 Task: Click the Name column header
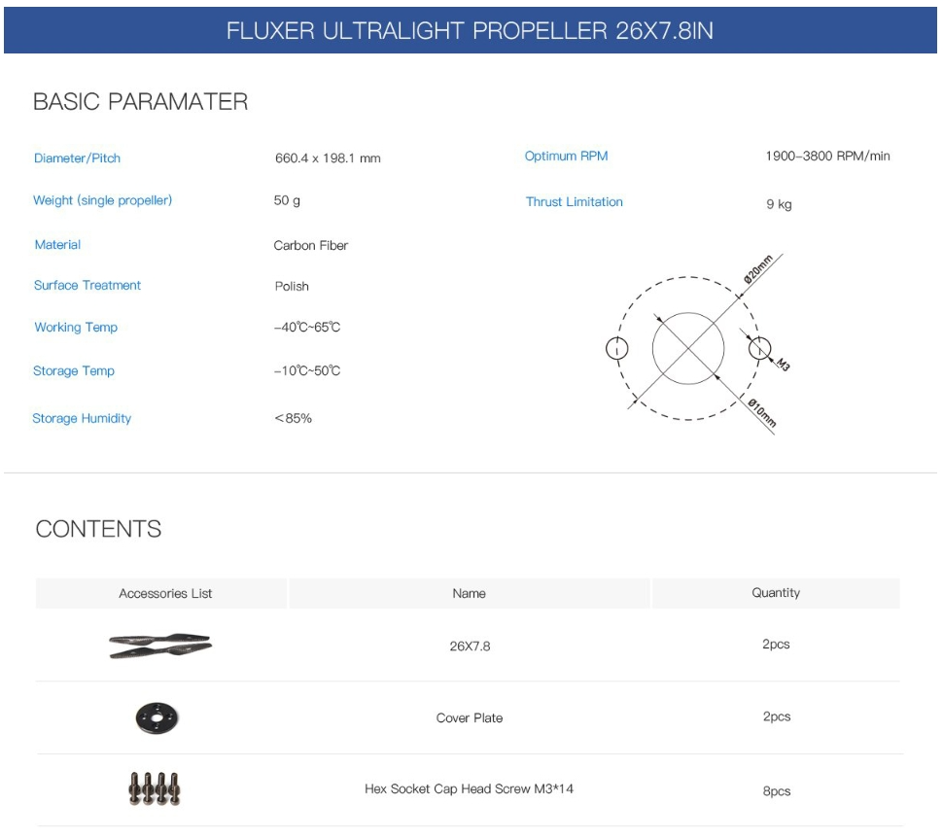coord(470,593)
